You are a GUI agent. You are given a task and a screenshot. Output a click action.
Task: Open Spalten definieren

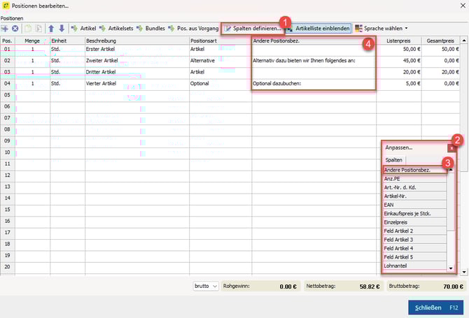(x=251, y=29)
